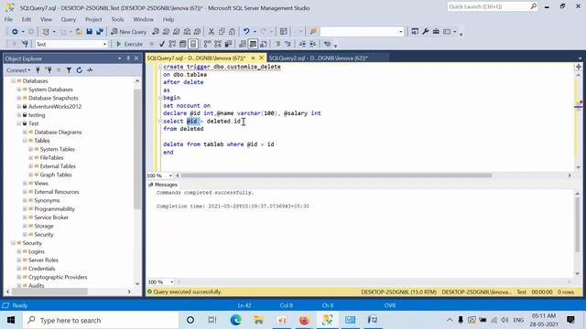Click Uncomment selected lines icon
This screenshot has width=586, height=329.
288,44
